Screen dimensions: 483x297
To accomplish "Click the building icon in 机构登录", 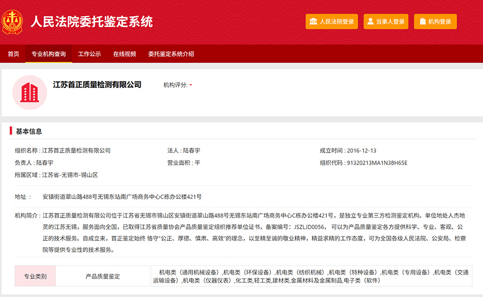I will 423,21.
